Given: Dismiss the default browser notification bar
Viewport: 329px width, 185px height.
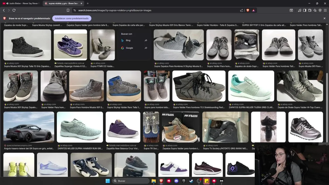Looking at the screenshot, I should 324,18.
